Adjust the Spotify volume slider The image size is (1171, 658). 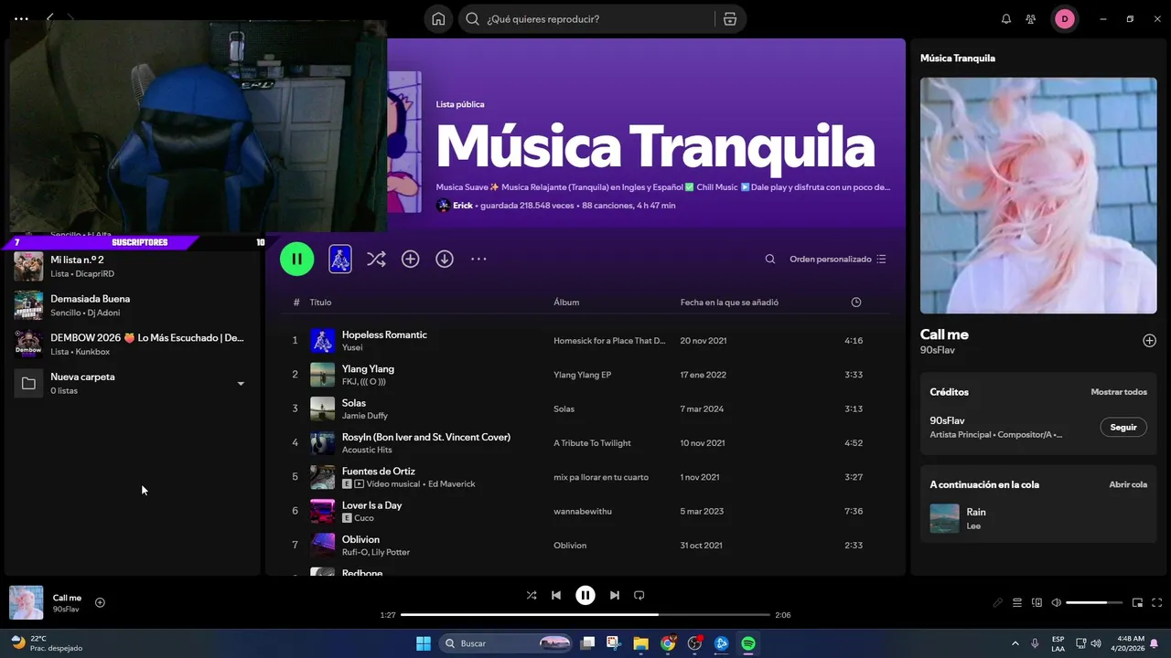1094,602
